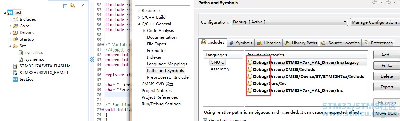This screenshot has width=400, height=121.
Task: Click Manage Configurations button
Action: (375, 22)
